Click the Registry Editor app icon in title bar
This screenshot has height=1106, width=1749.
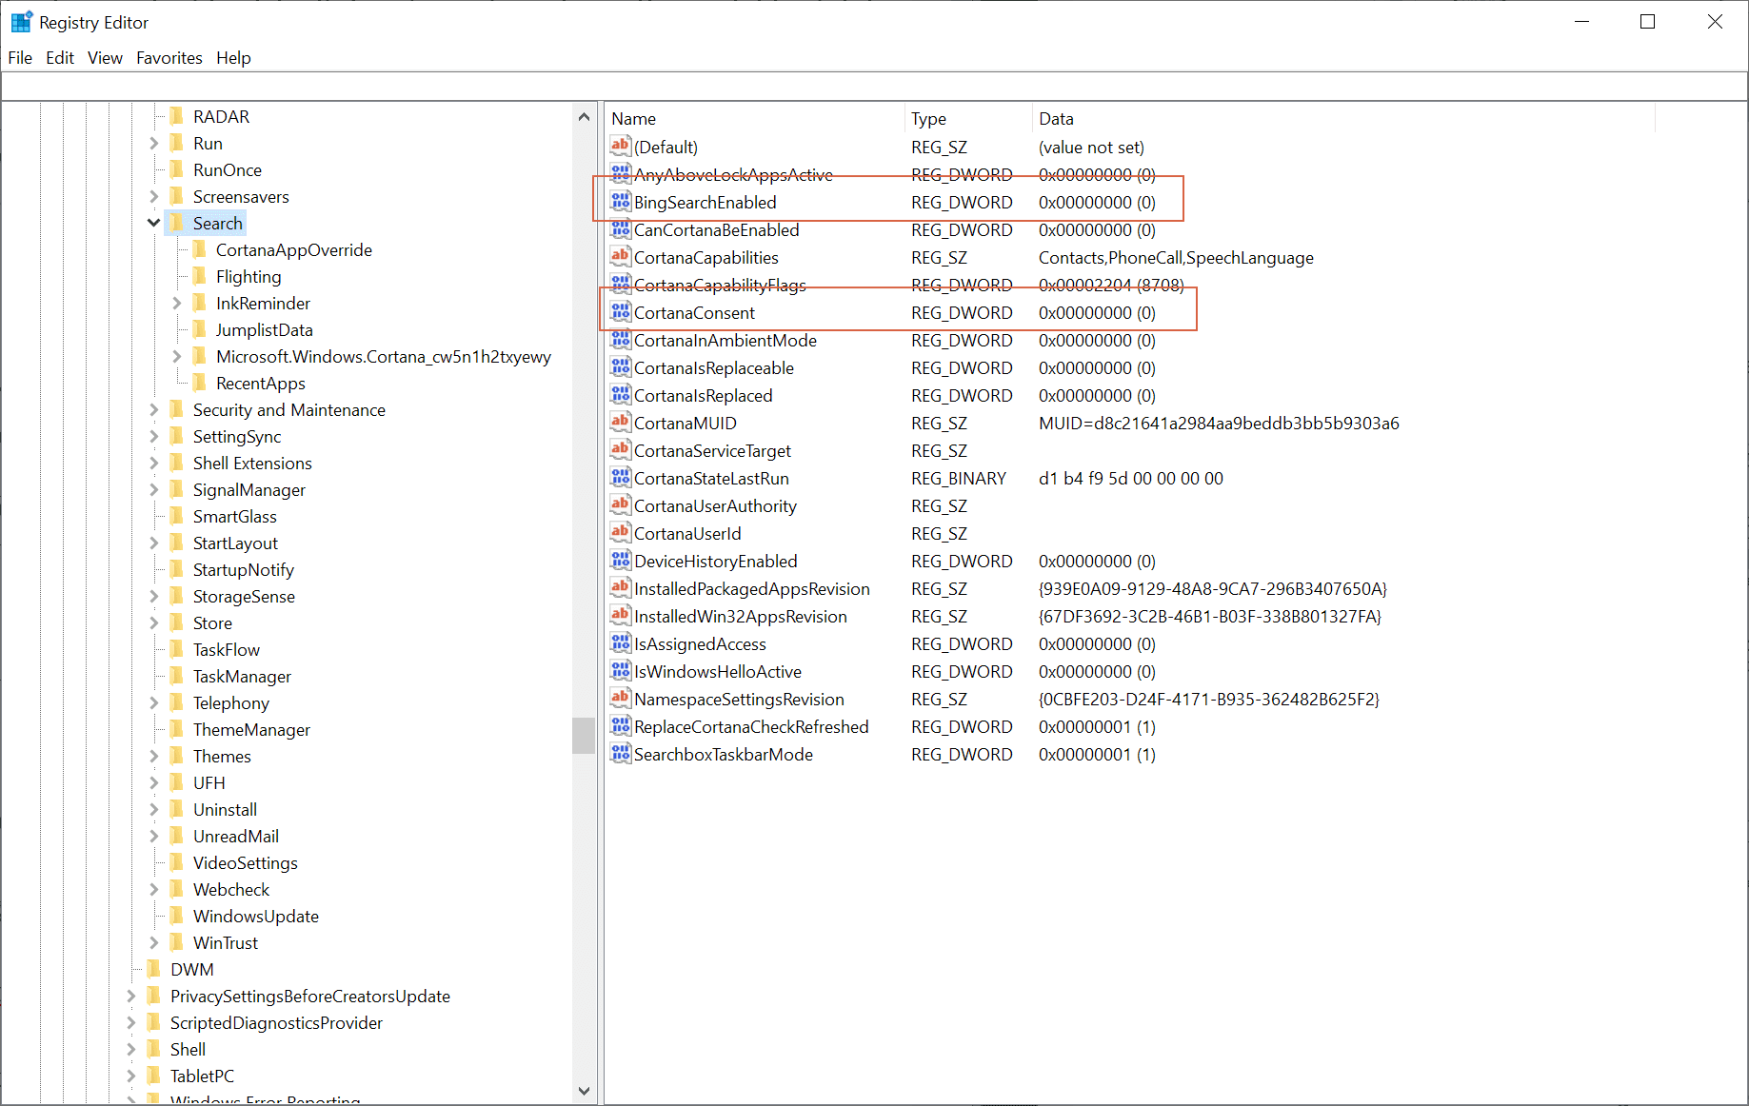tap(21, 22)
